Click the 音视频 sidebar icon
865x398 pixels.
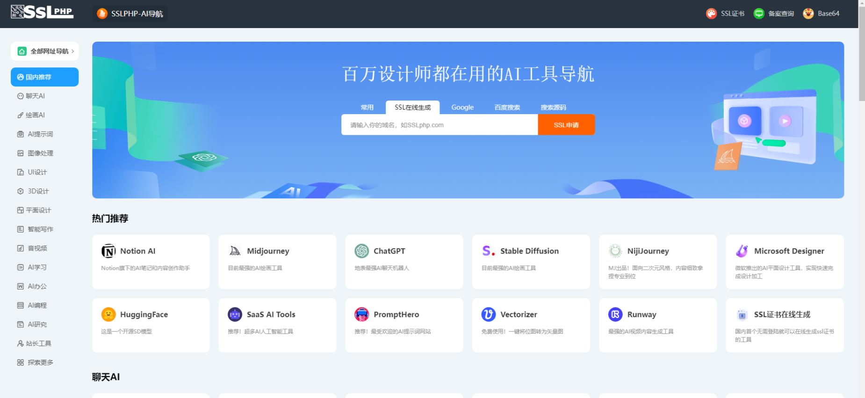coord(20,248)
